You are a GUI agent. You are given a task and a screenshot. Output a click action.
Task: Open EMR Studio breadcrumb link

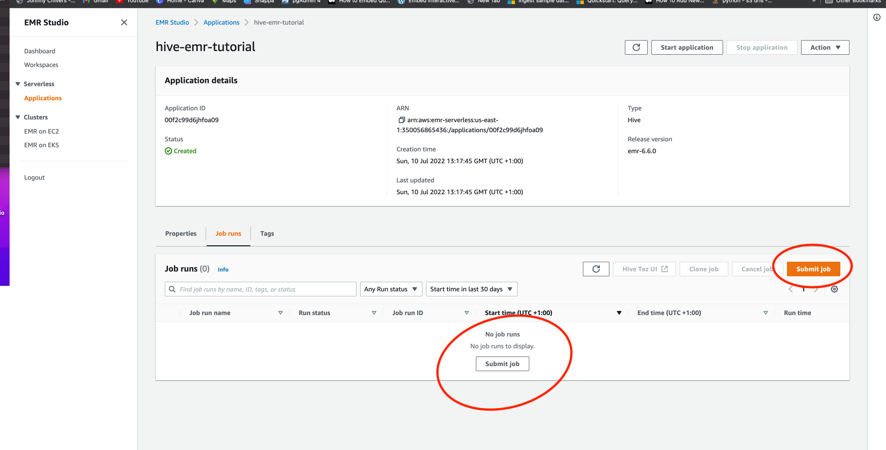172,22
